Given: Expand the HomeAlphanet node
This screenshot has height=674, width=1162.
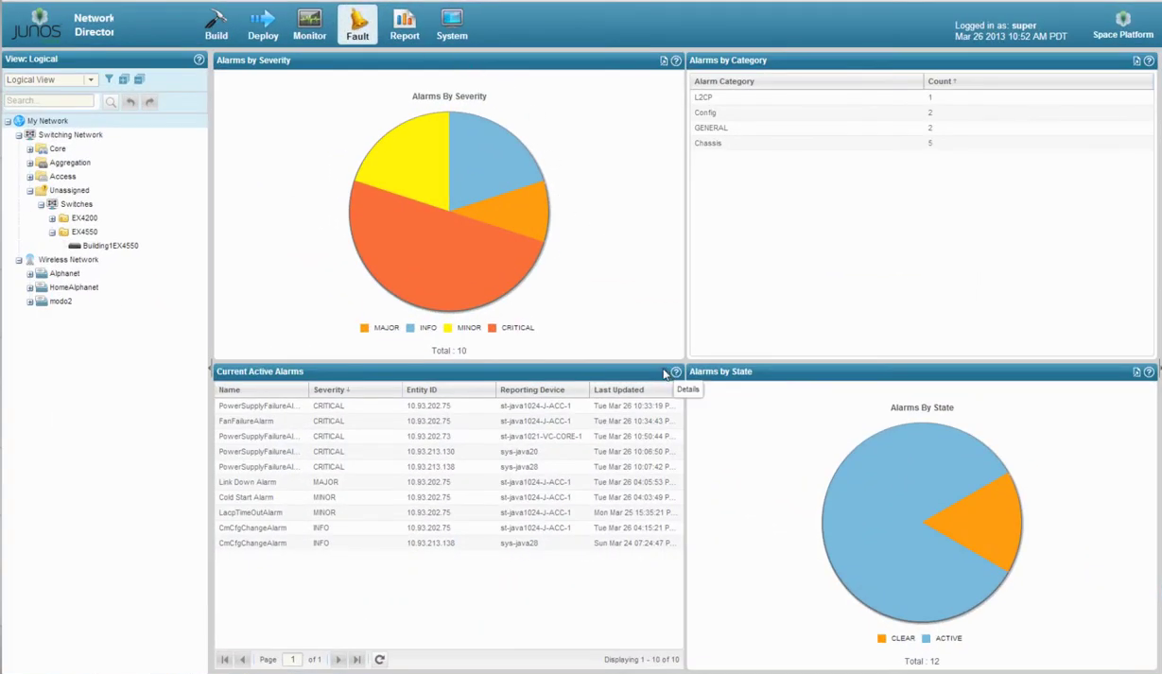Looking at the screenshot, I should point(30,287).
